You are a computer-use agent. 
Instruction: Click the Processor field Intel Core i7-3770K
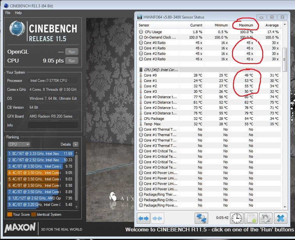tap(53, 81)
